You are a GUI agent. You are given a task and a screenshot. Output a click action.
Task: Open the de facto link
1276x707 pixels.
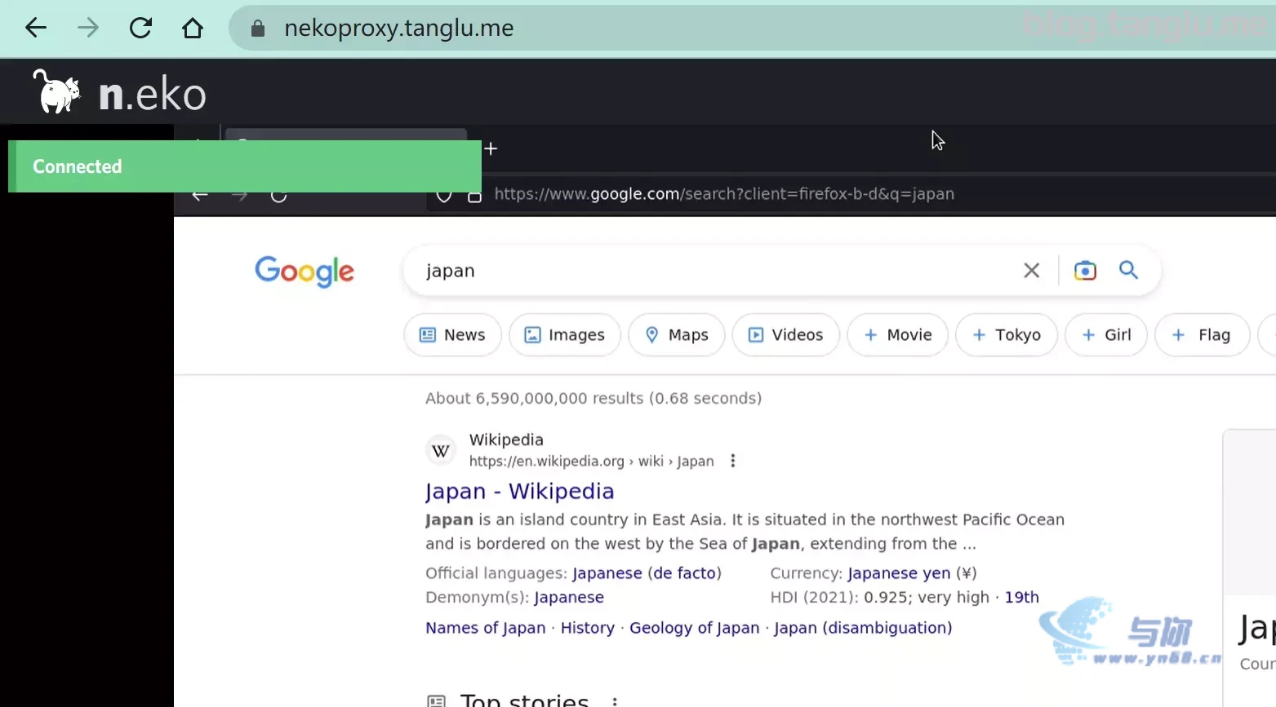[684, 573]
